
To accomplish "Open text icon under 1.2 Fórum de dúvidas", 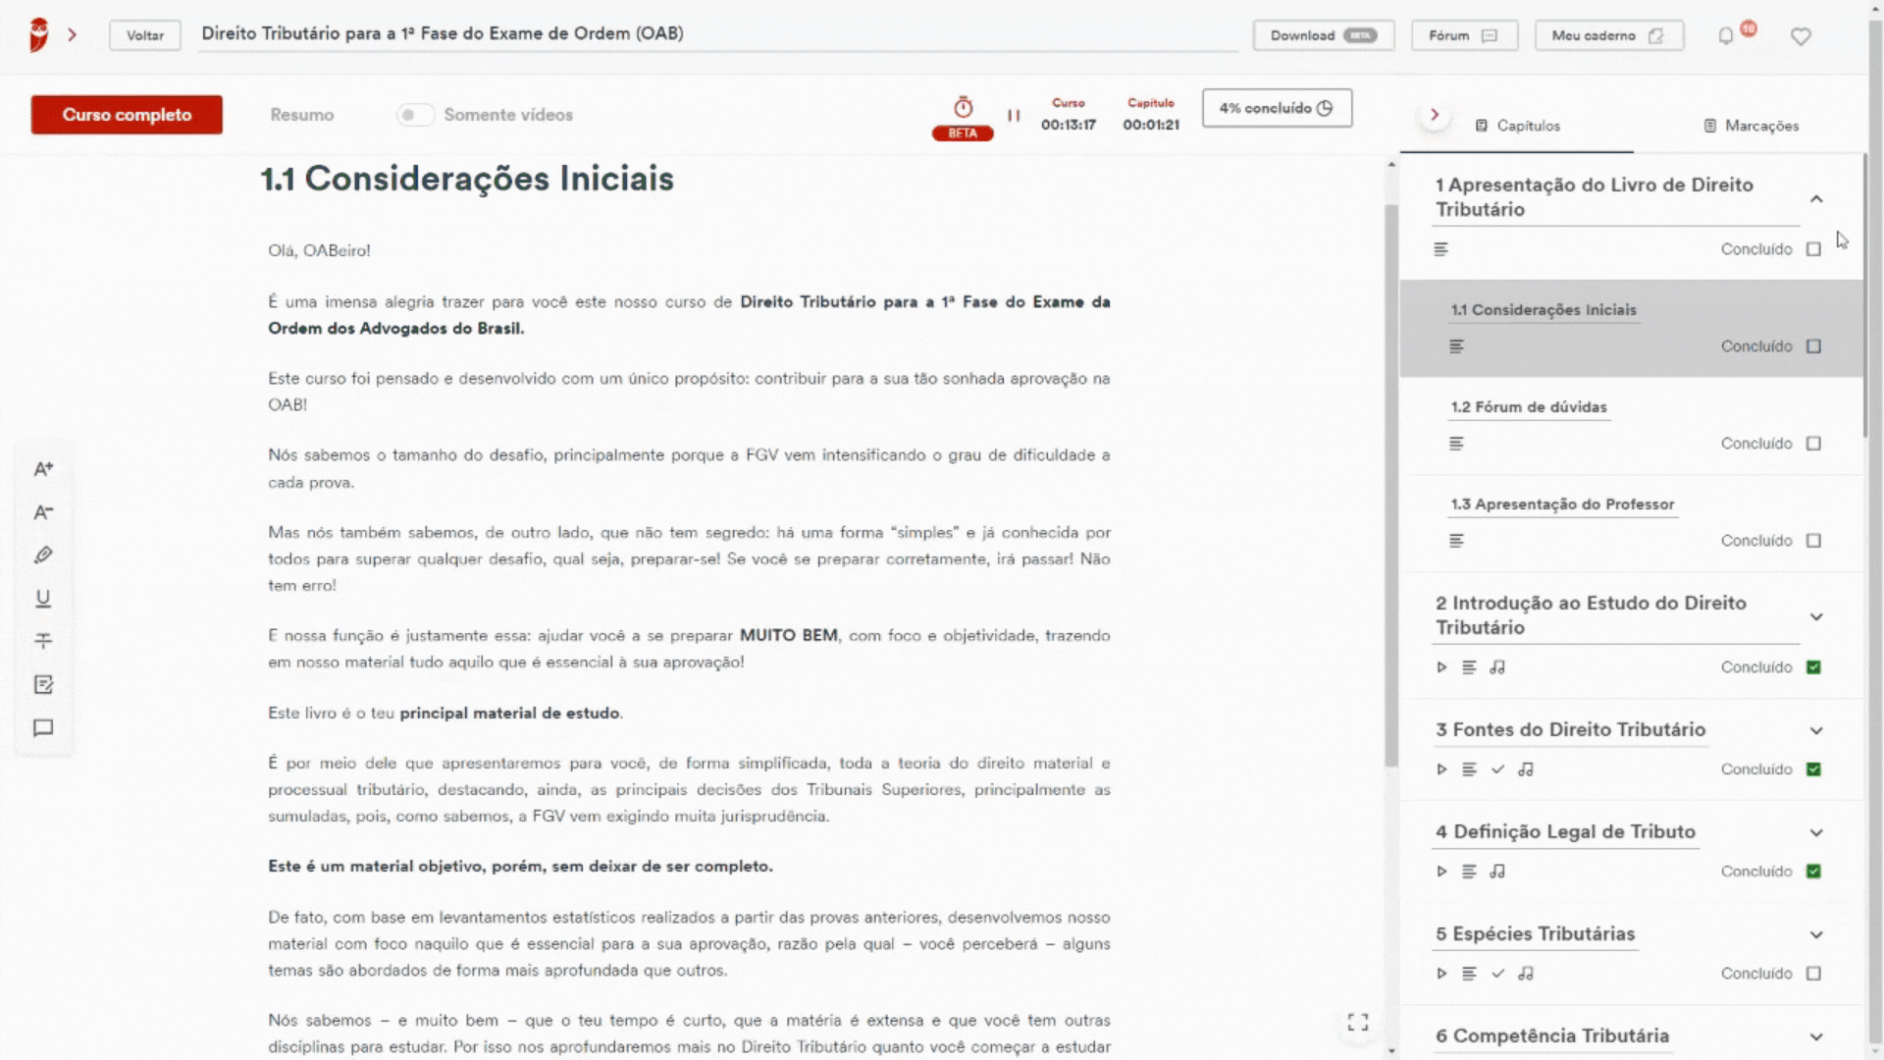I will (x=1456, y=444).
